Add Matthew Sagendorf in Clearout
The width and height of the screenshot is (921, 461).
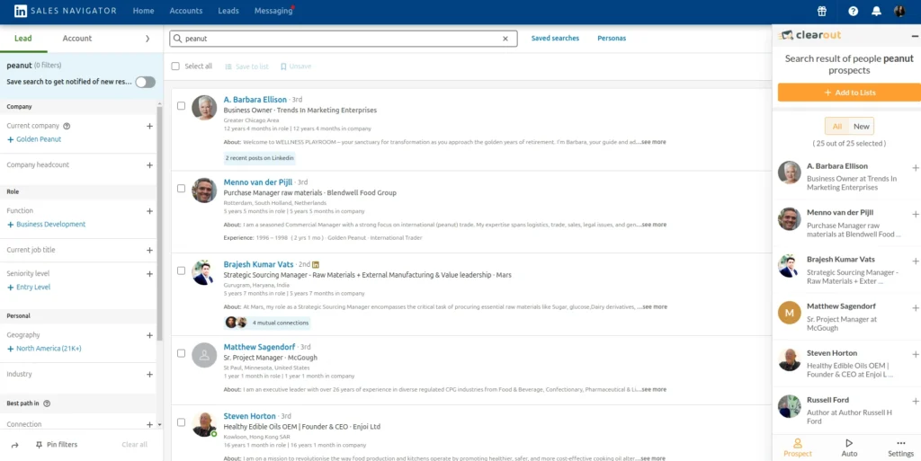point(915,308)
